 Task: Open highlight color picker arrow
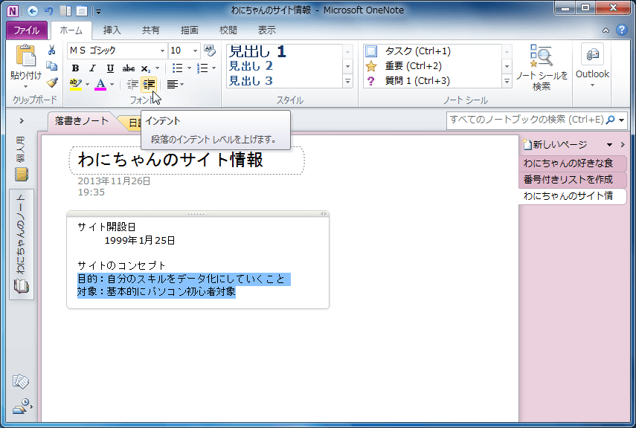(x=88, y=84)
